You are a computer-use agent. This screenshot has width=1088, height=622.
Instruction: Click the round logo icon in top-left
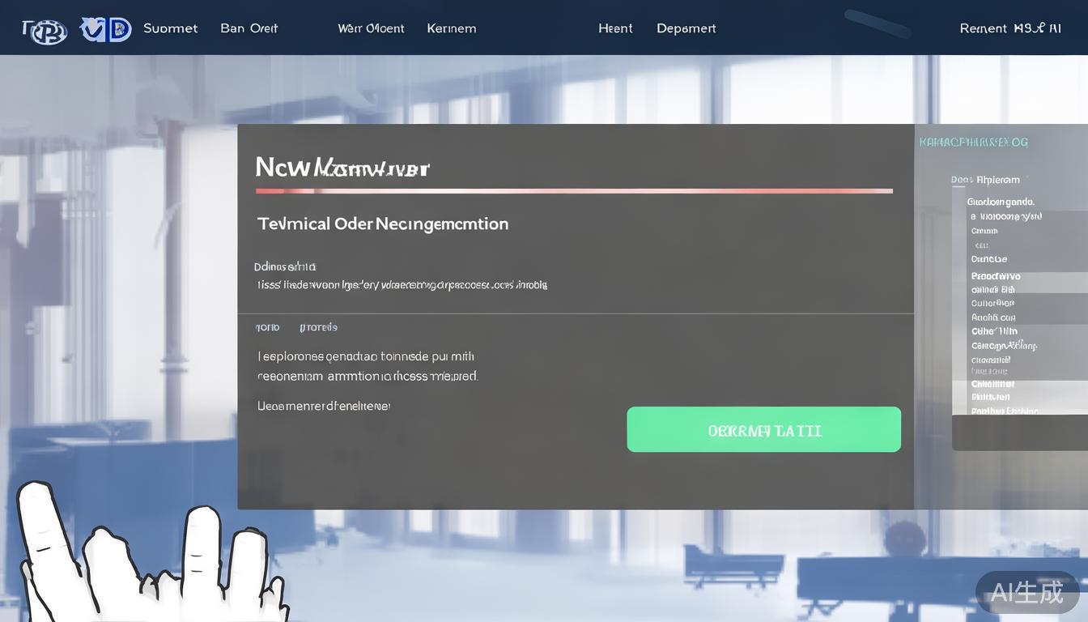click(45, 30)
